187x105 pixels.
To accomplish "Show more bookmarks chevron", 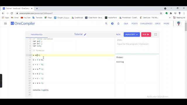I will [x=170, y=17].
